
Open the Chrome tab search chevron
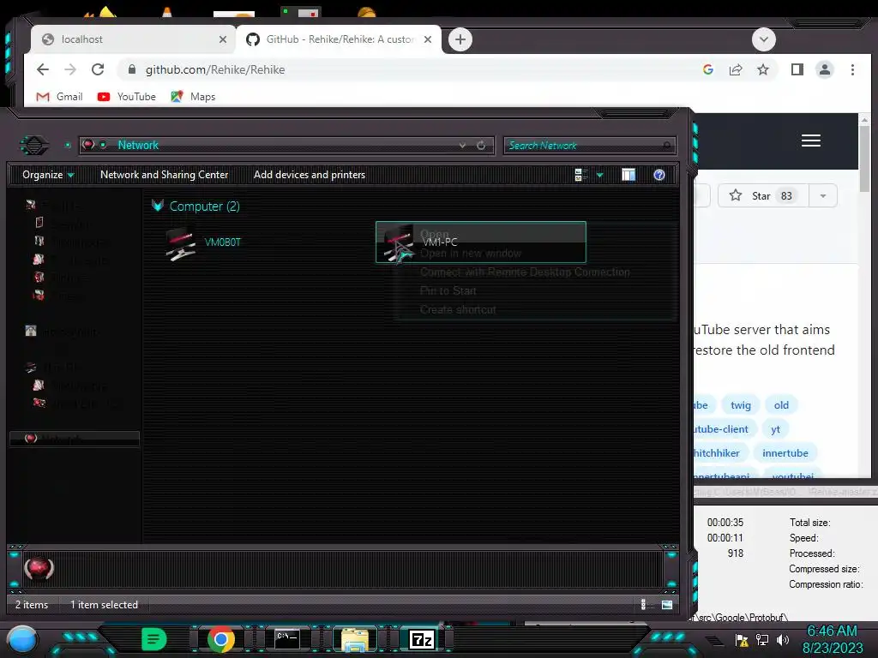click(x=764, y=39)
